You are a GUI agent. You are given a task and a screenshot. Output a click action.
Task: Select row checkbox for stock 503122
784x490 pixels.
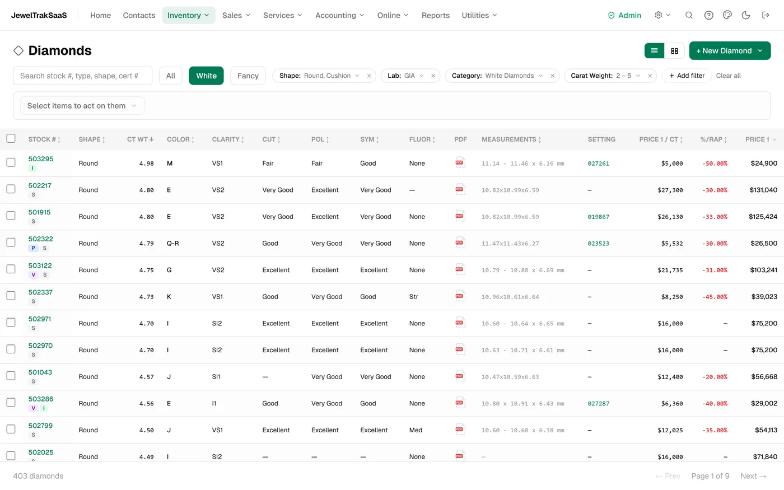click(11, 269)
